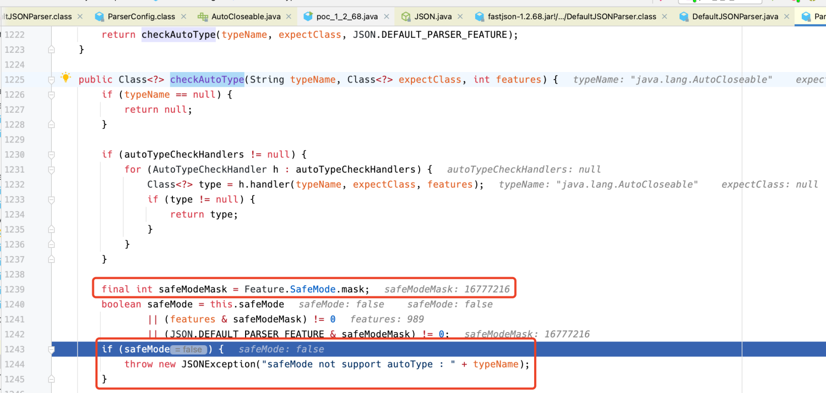Image resolution: width=826 pixels, height=393 pixels.
Task: Click this.safeMode on line 1240
Action: [x=247, y=304]
